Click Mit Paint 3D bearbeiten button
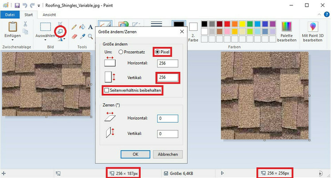 (x=313, y=32)
